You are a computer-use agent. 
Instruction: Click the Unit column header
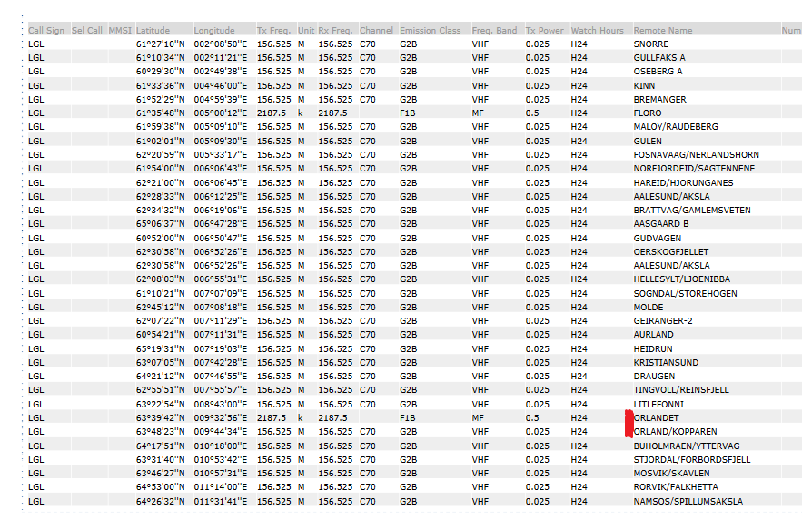[306, 30]
